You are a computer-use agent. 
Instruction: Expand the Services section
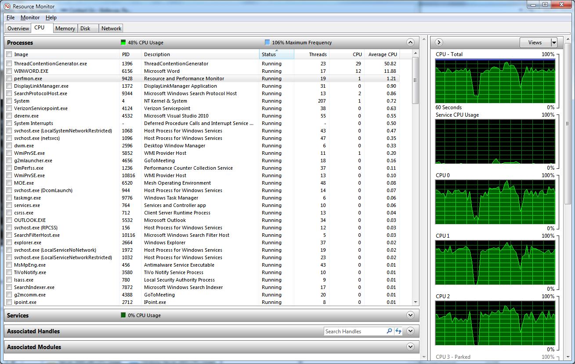410,315
